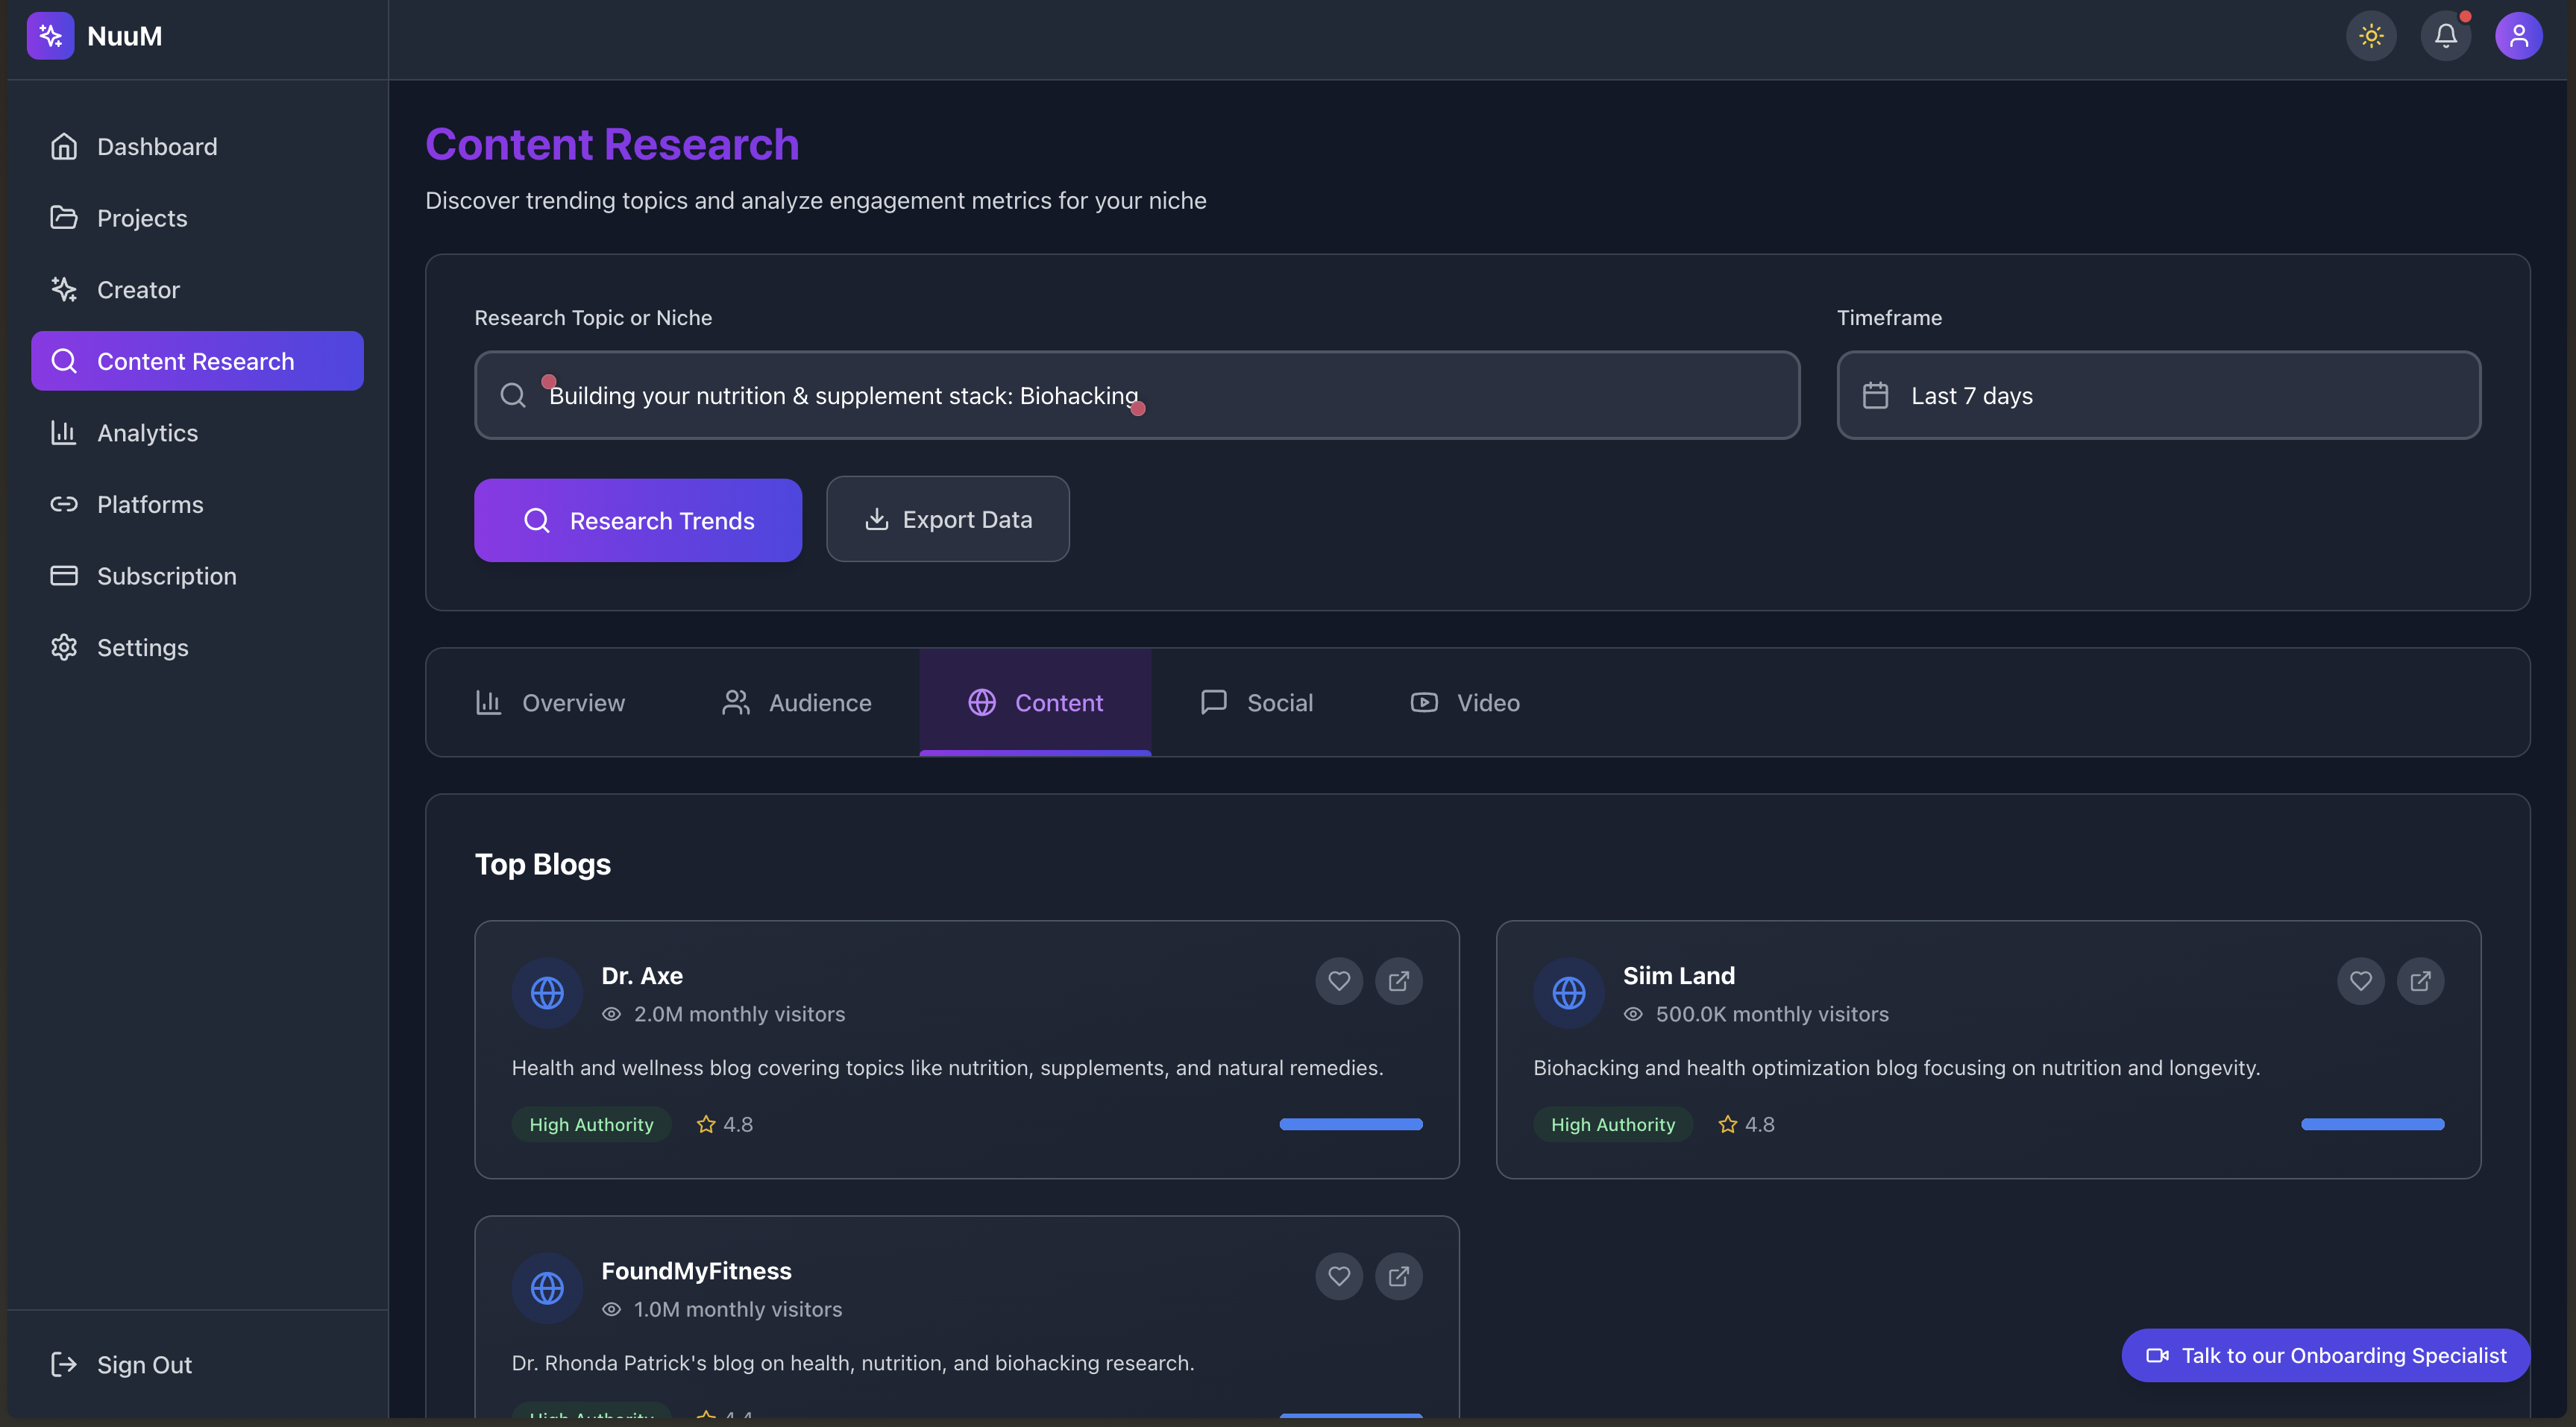Open the profile avatar menu
The width and height of the screenshot is (2576, 1427).
tap(2519, 35)
